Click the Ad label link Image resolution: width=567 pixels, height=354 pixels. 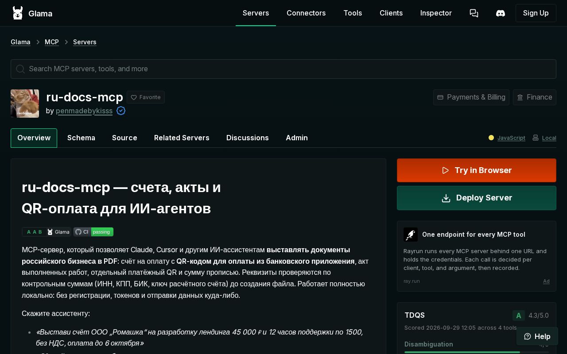pos(546,281)
